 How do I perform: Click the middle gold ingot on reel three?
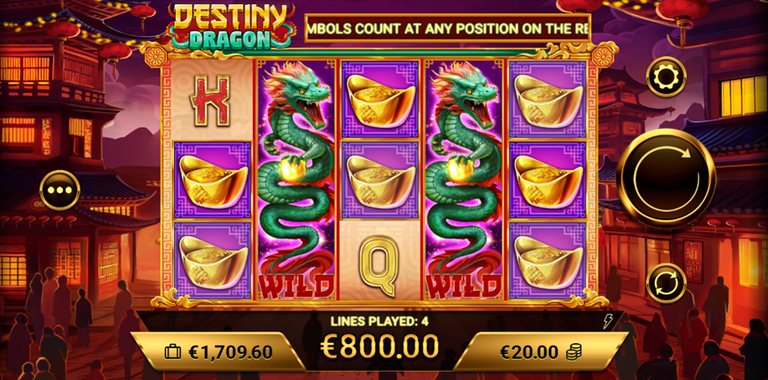click(x=379, y=180)
